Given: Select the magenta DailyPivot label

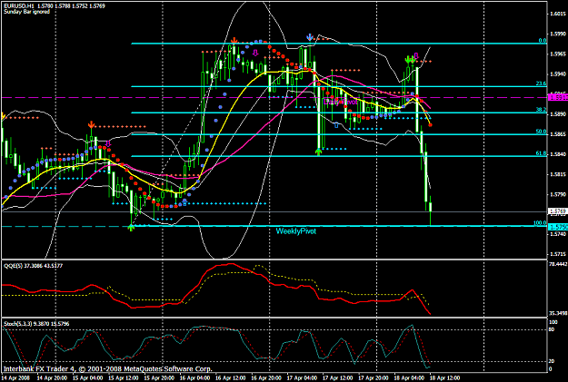Looking at the screenshot, I should 341,102.
